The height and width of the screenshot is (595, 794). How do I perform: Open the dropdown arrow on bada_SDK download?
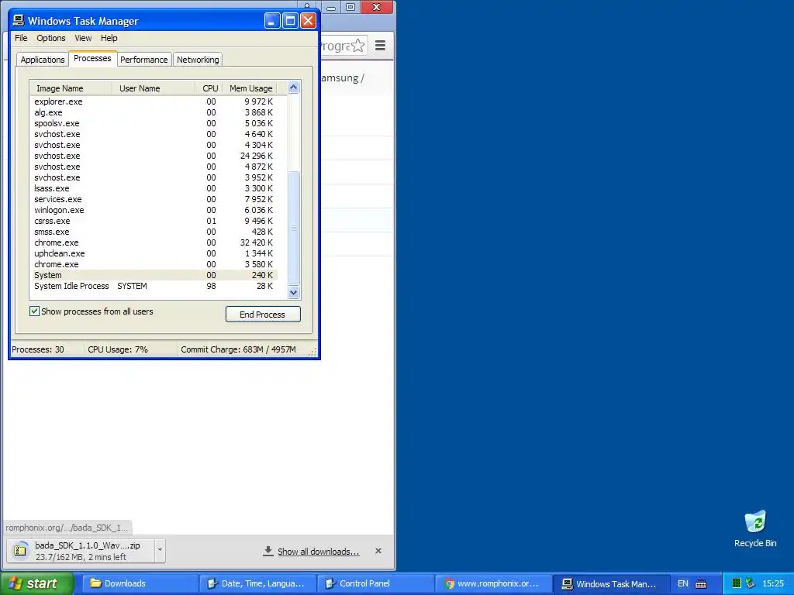[160, 550]
